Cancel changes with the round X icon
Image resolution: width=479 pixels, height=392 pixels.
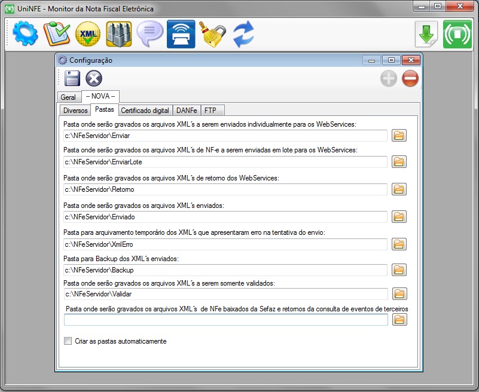point(94,78)
